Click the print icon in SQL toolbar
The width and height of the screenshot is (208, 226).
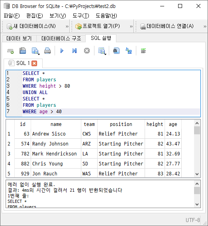(x=47, y=51)
